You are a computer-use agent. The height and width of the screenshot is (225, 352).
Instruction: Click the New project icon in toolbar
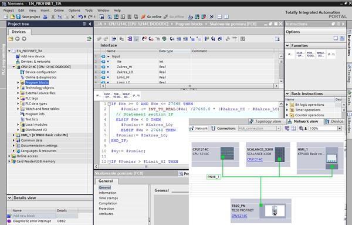pyautogui.click(x=6, y=17)
